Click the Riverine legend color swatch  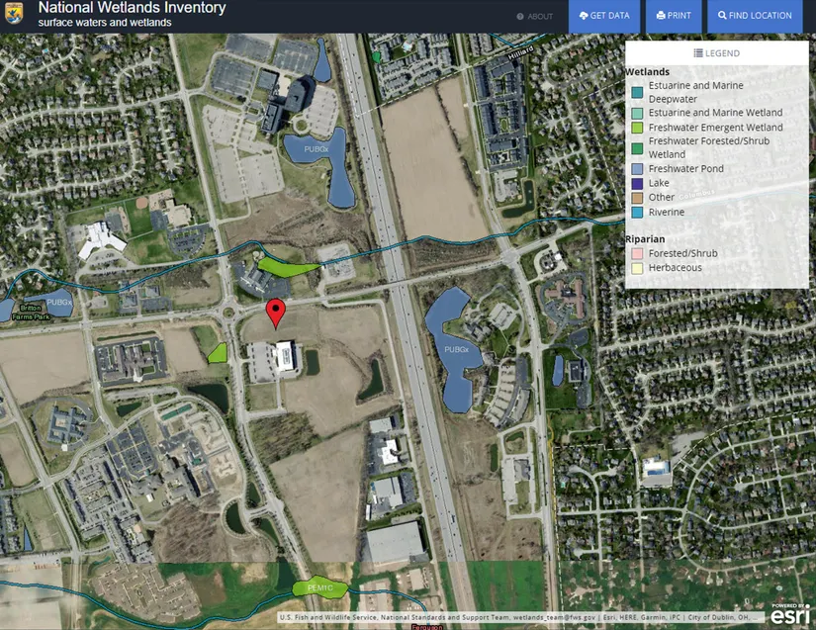point(638,213)
